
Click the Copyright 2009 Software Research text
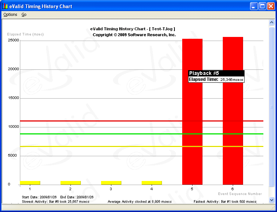pyautogui.click(x=134, y=35)
